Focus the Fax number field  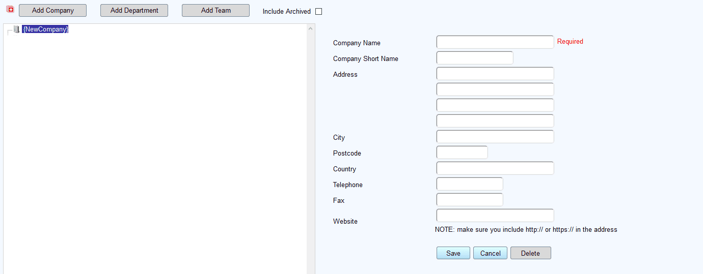pyautogui.click(x=470, y=200)
